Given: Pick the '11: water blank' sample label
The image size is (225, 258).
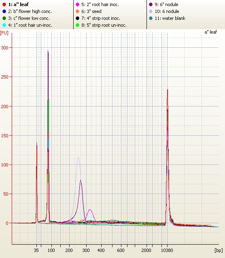Looking at the screenshot, I should 170,18.
